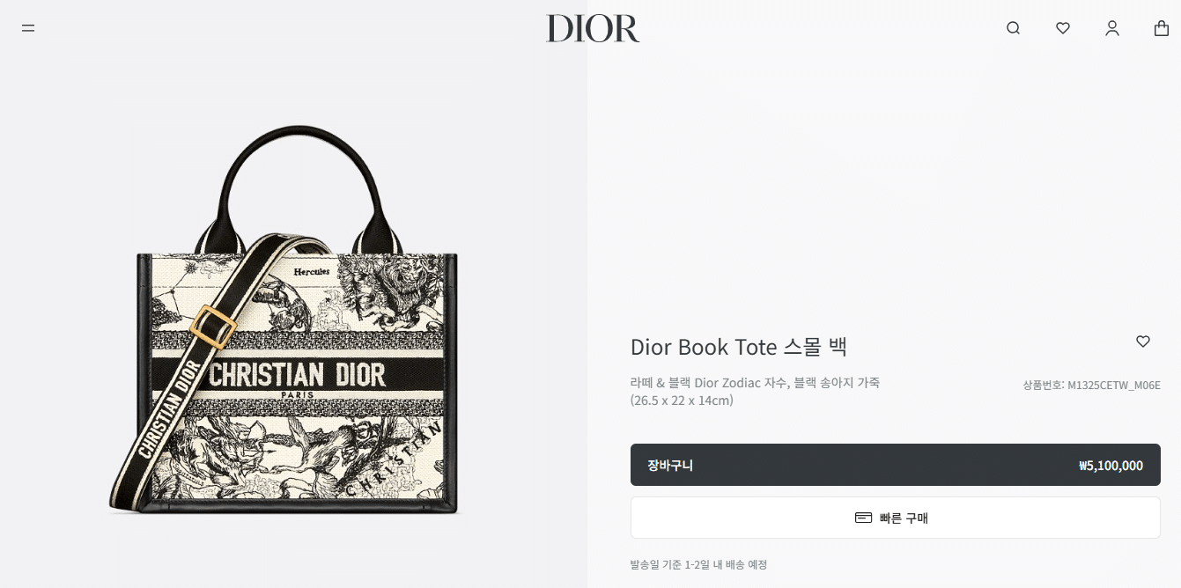Open the account profile icon
Screen dimensions: 1181x588
(1112, 28)
